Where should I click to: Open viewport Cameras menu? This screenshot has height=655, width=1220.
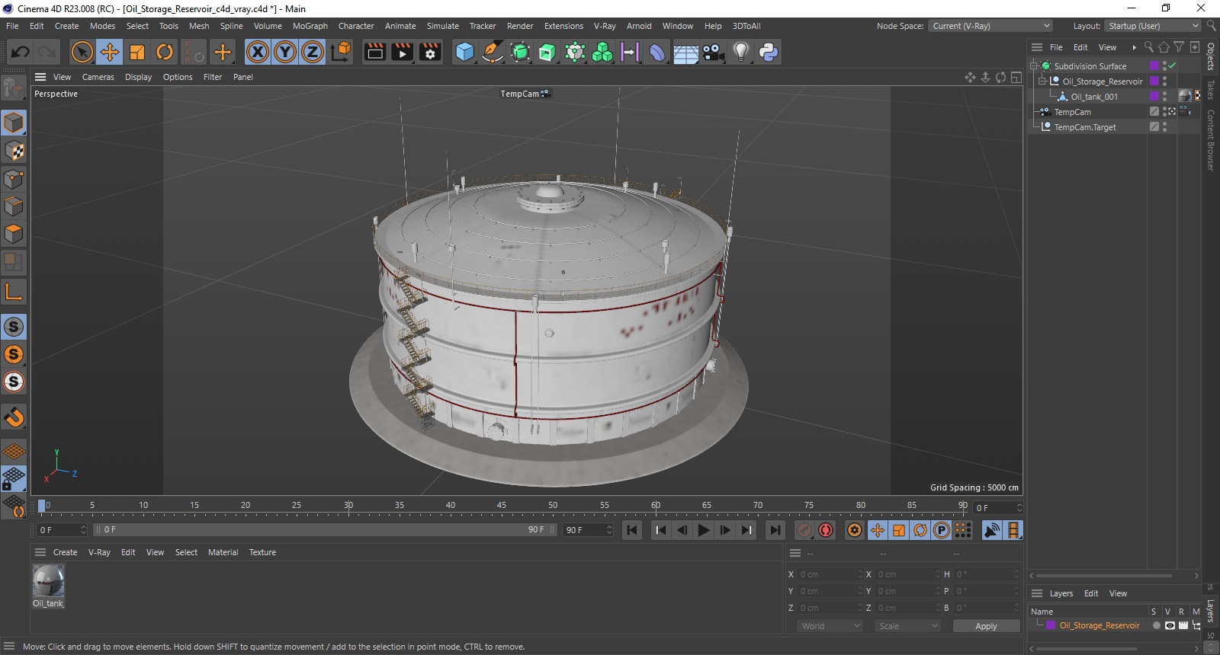98,77
